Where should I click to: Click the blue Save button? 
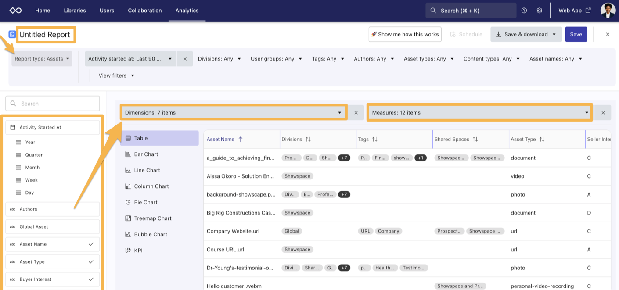(x=576, y=34)
